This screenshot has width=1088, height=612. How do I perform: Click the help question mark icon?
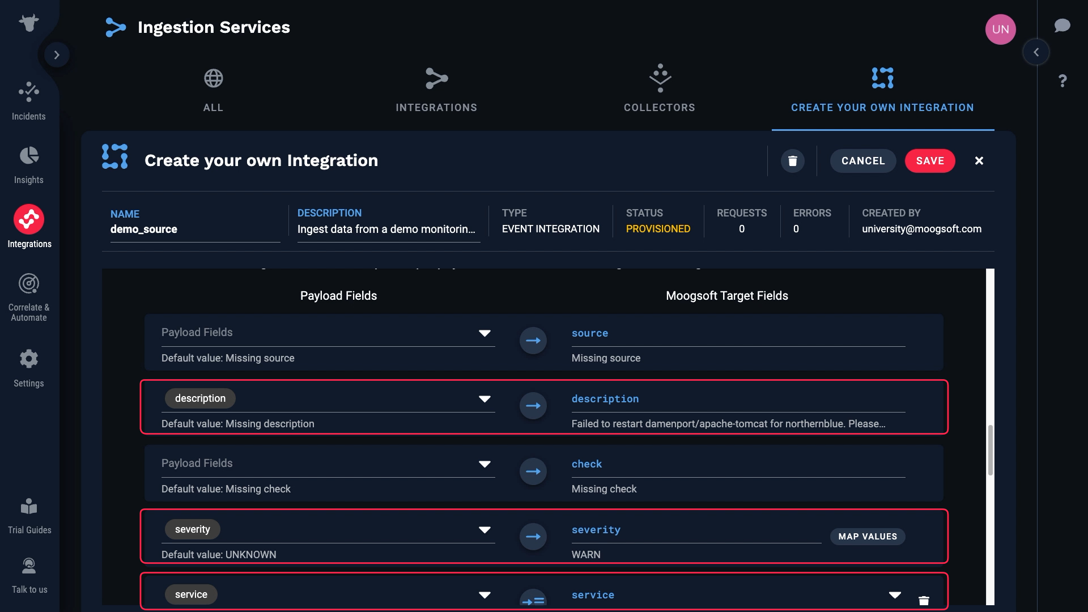pos(1062,81)
